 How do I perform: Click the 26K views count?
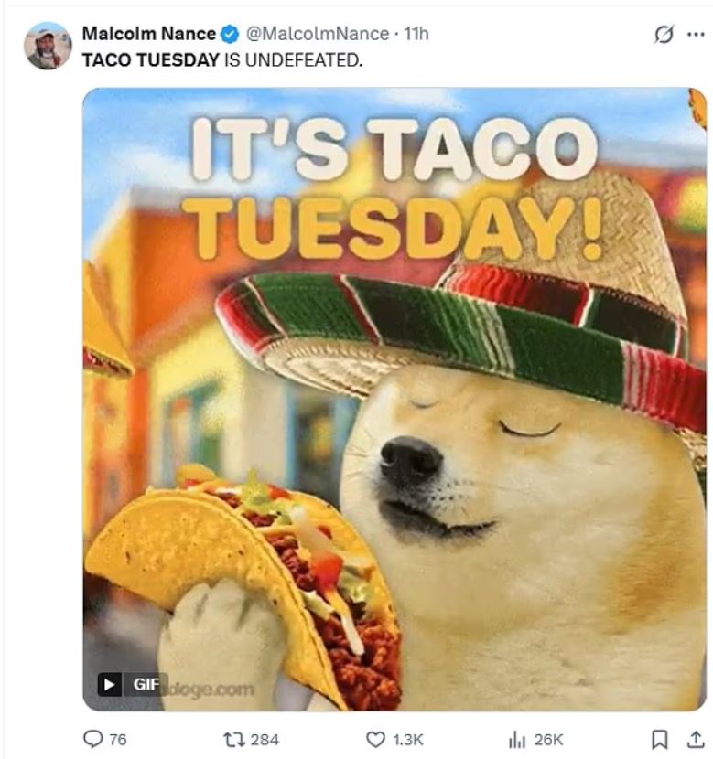click(548, 740)
